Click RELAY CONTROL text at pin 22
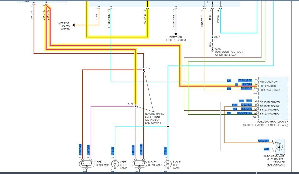The image size is (299, 174). pyautogui.click(x=270, y=114)
